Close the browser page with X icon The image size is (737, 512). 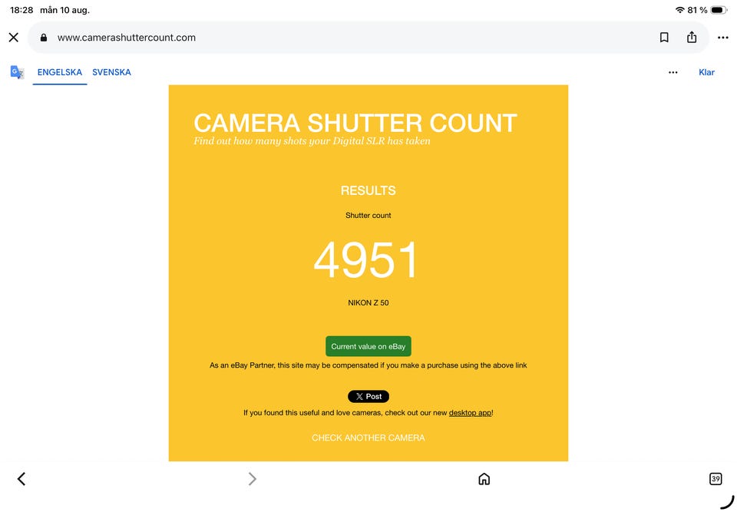(x=14, y=38)
